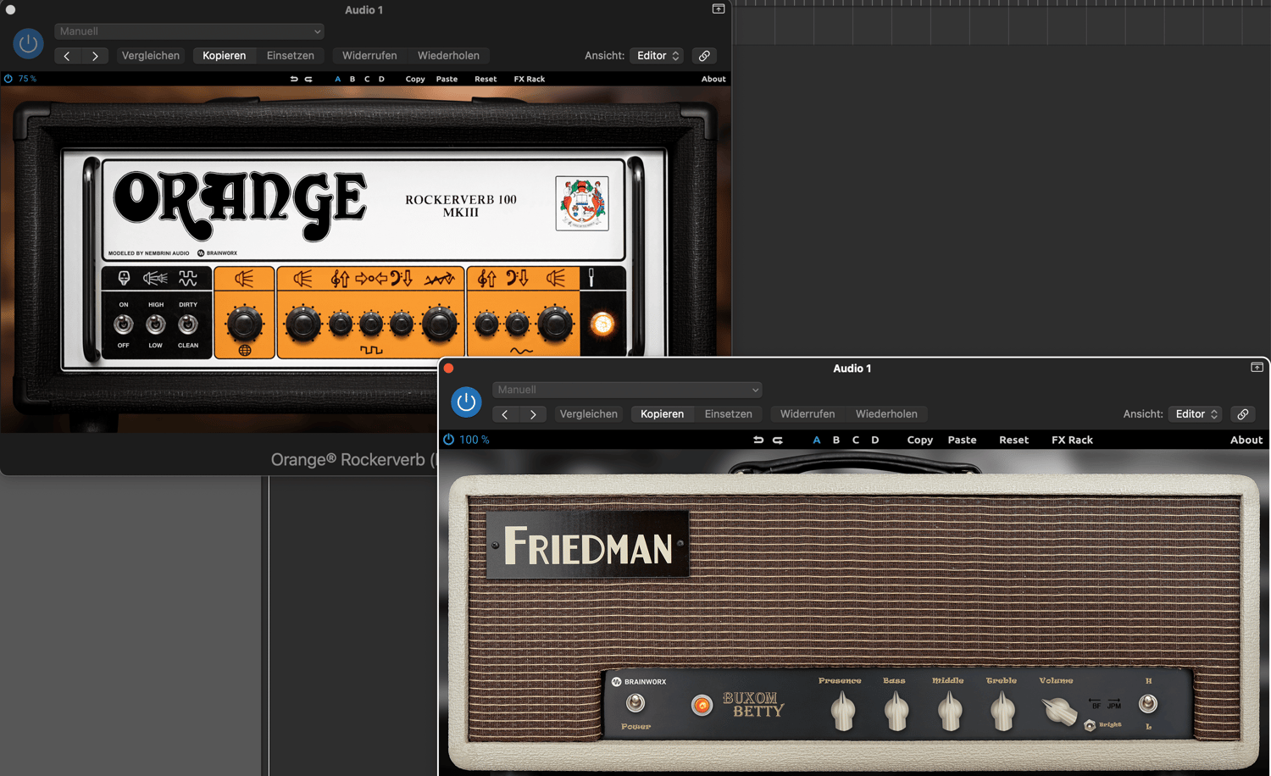Image resolution: width=1271 pixels, height=776 pixels.
Task: Click the redo arrow in Friedman plugin toolbar
Action: [778, 440]
